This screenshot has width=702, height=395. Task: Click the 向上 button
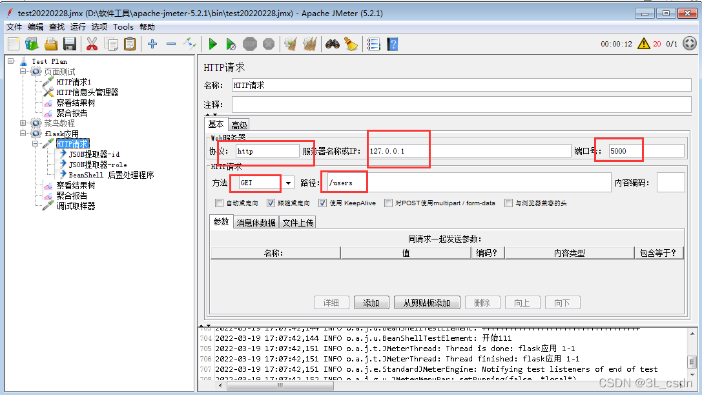(522, 303)
